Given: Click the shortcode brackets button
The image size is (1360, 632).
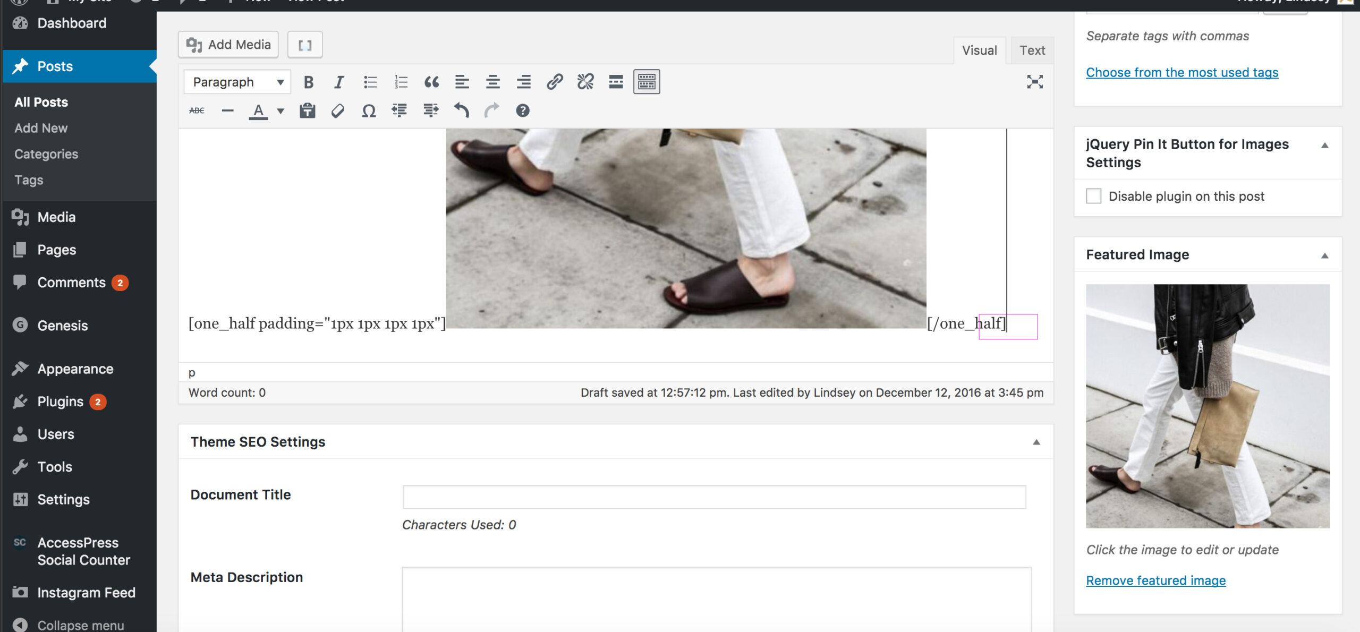Looking at the screenshot, I should pos(305,45).
